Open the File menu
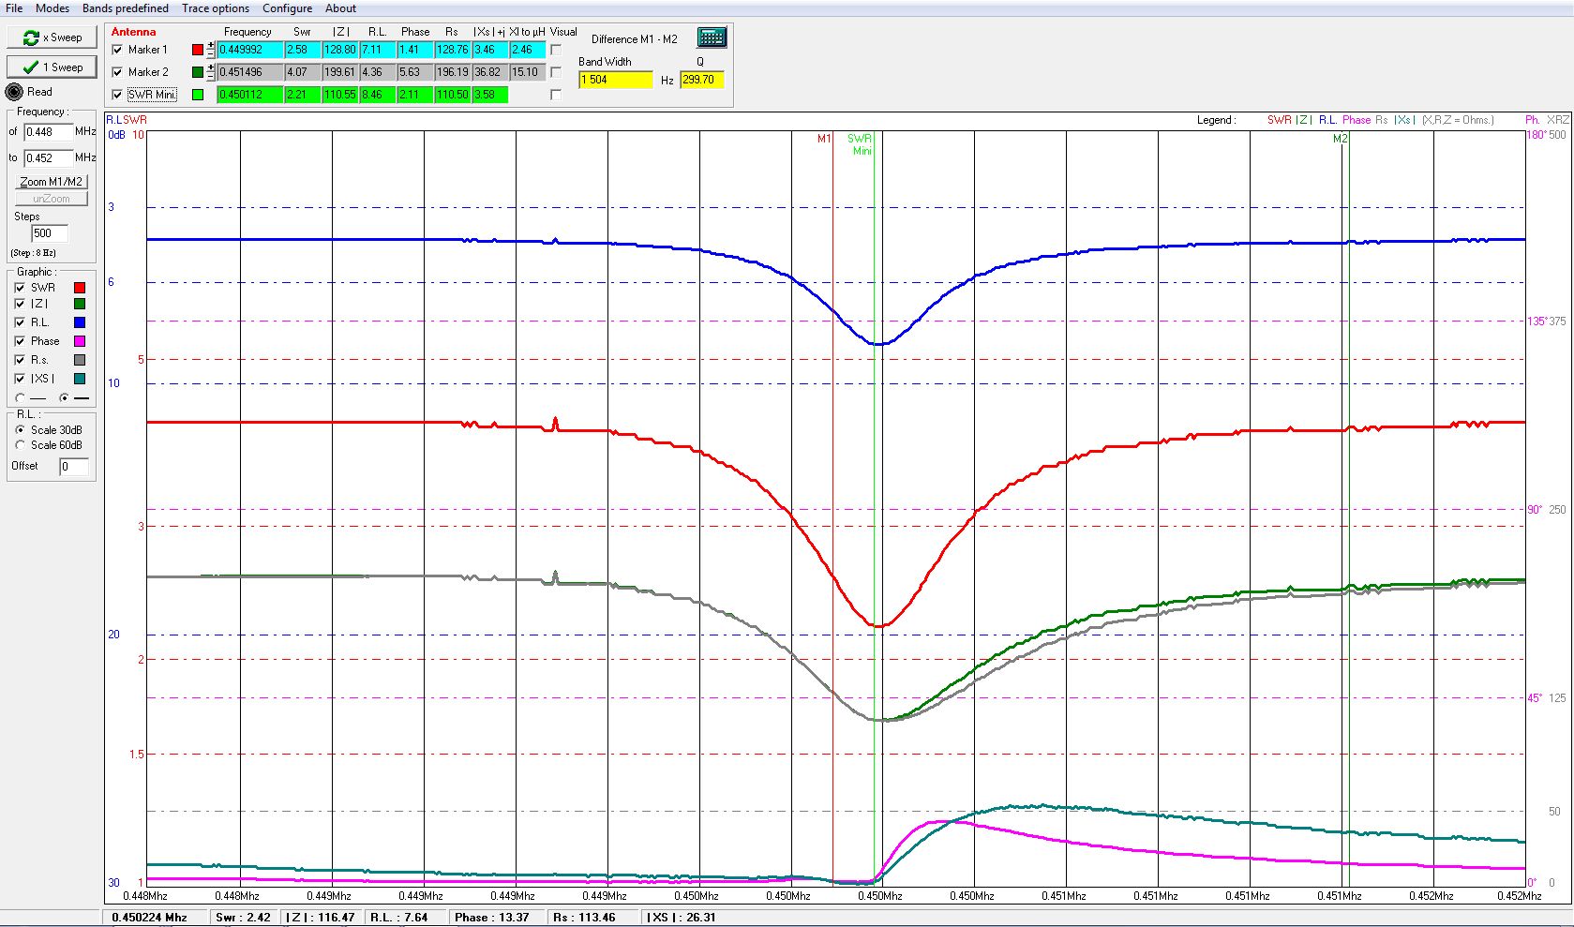This screenshot has width=1574, height=927. 14,8
